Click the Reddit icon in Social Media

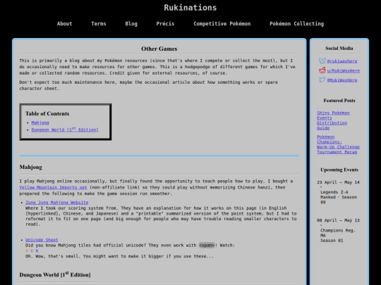pos(322,70)
